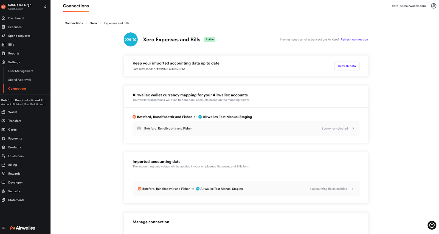Click the Billing icon in sidebar
This screenshot has width=439, height=234.
[x=3, y=165]
